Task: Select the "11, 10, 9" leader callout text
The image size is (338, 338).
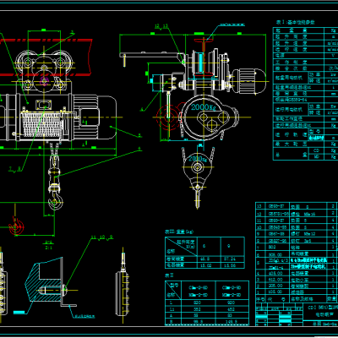Action: point(102,237)
